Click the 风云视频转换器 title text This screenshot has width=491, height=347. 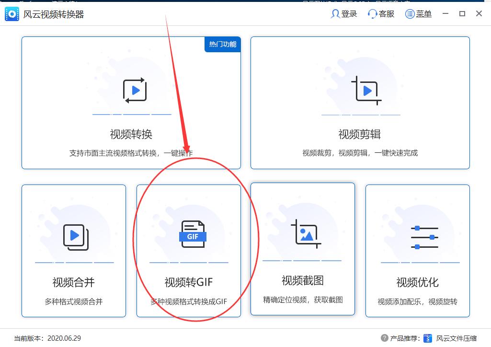[x=54, y=14]
